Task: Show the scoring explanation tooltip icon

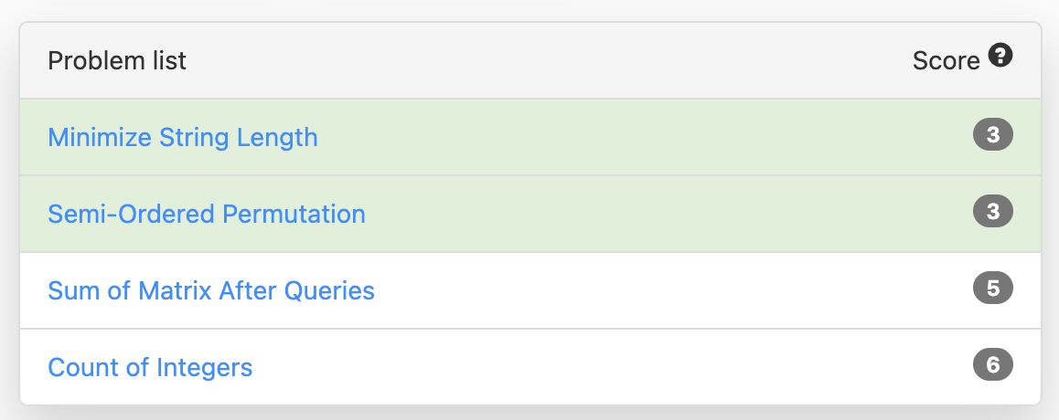Action: (1000, 56)
